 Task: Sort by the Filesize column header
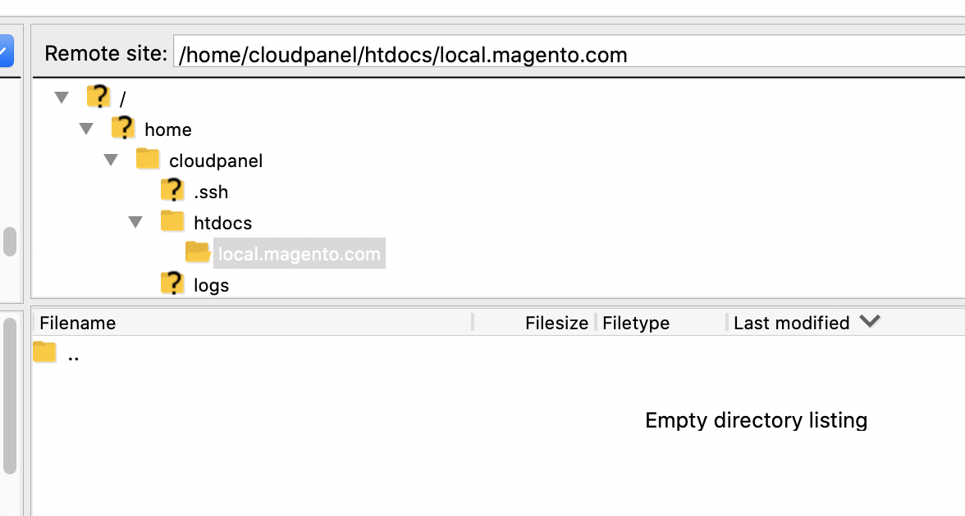pyautogui.click(x=556, y=323)
